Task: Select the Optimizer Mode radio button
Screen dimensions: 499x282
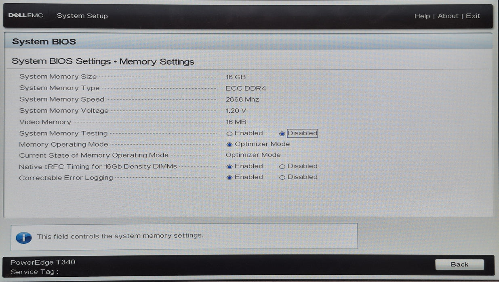Action: click(229, 144)
